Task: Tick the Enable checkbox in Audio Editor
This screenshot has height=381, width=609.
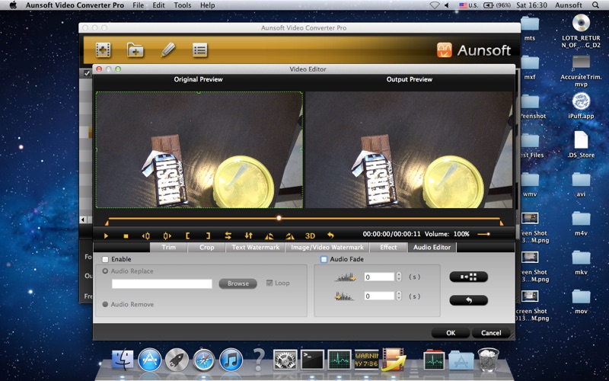Action: (105, 260)
